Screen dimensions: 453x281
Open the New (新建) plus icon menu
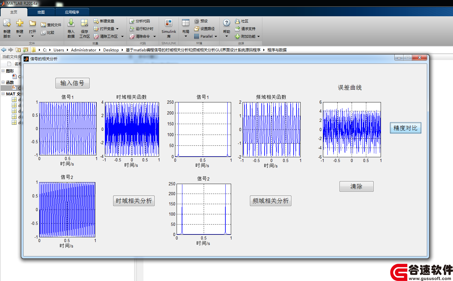20,23
